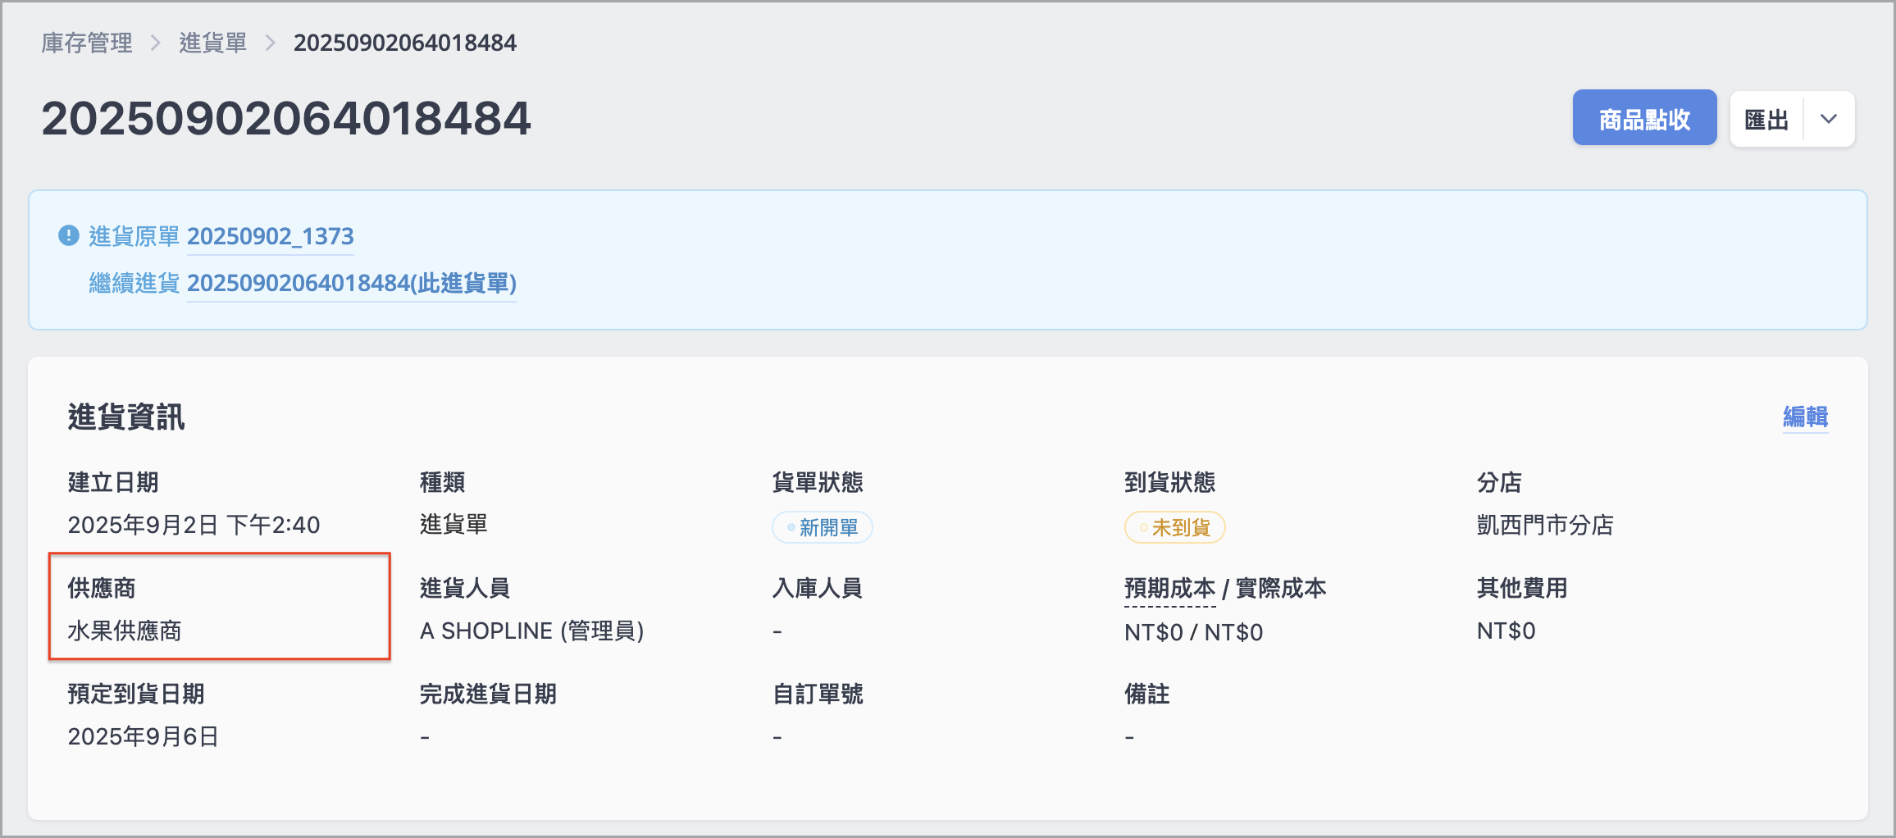Click the info exclamation icon
This screenshot has height=838, width=1896.
point(69,235)
